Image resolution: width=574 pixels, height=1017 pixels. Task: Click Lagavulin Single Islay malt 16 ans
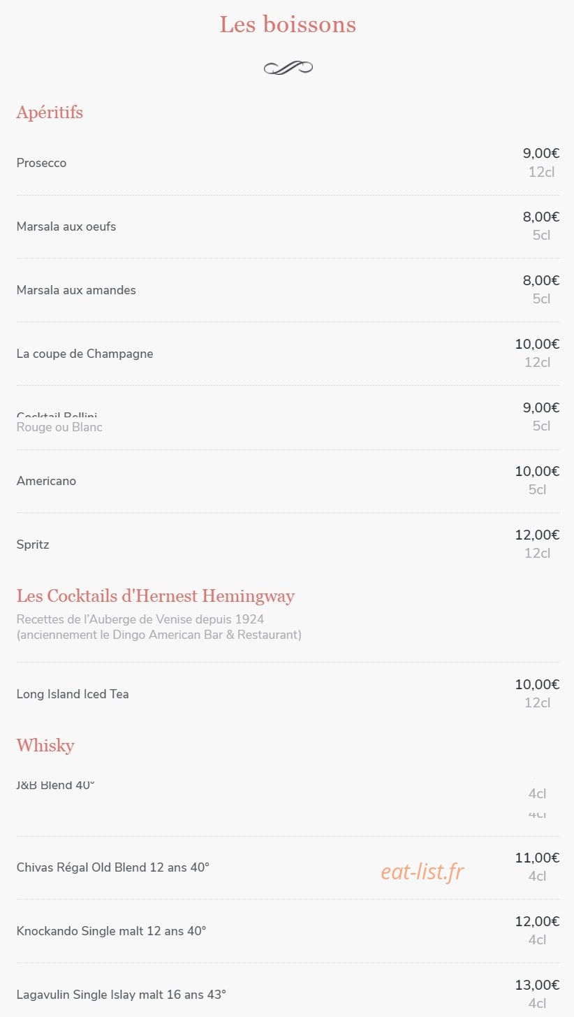(122, 995)
